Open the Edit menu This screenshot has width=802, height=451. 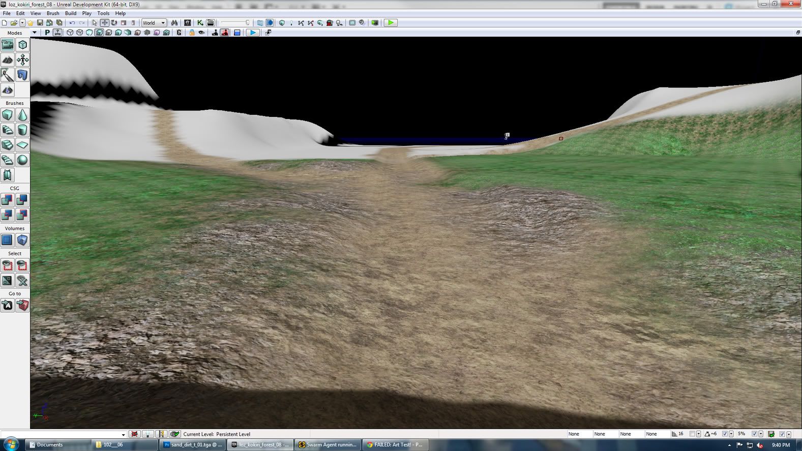coord(20,13)
